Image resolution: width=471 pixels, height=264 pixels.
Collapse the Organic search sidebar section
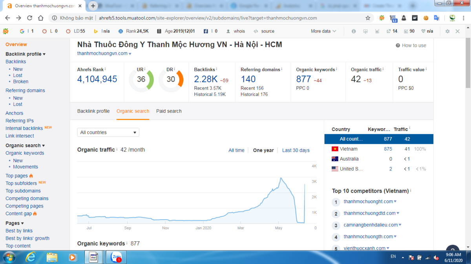point(25,145)
